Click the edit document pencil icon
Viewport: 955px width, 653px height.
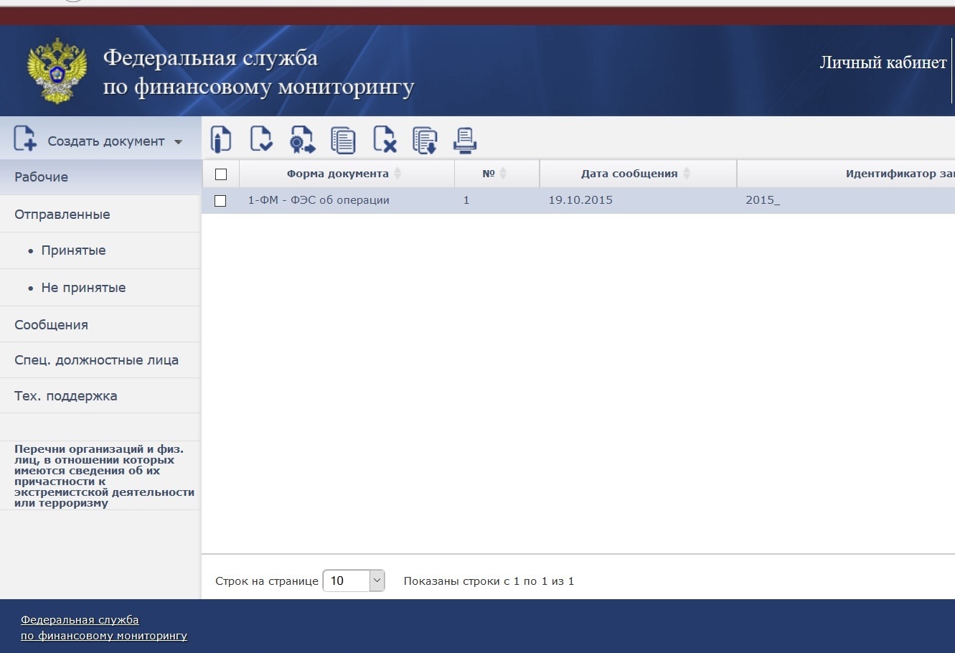221,139
